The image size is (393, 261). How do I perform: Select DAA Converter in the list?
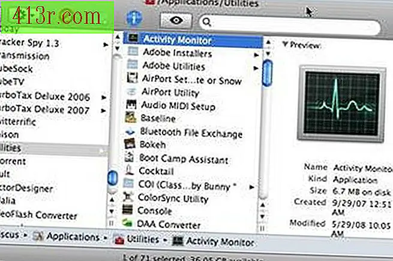pyautogui.click(x=169, y=224)
